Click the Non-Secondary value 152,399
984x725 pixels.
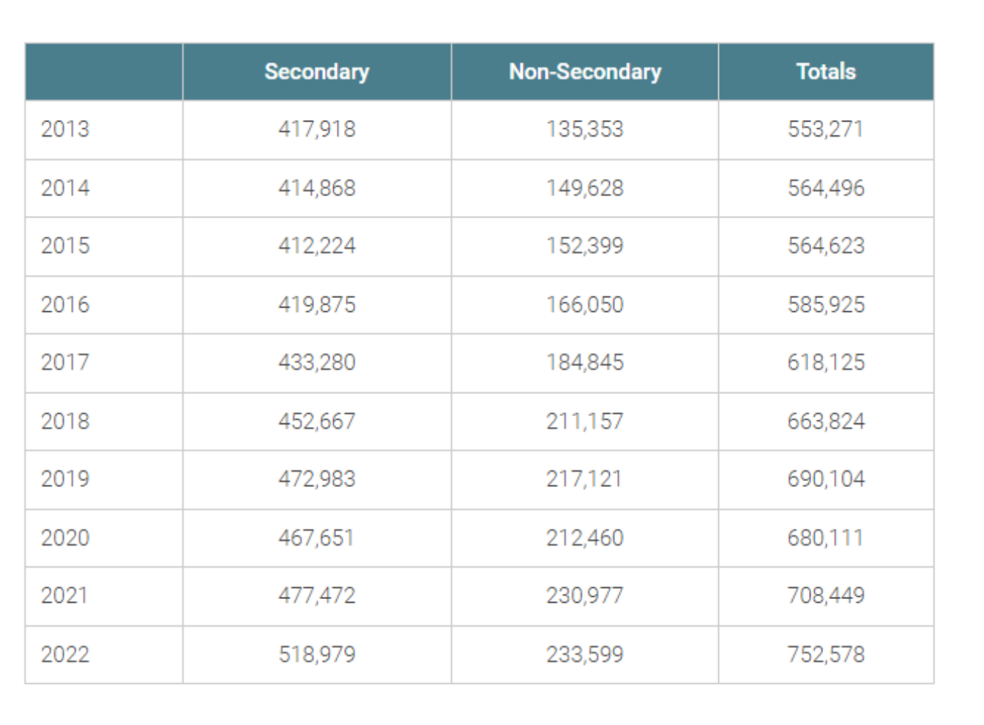(585, 246)
